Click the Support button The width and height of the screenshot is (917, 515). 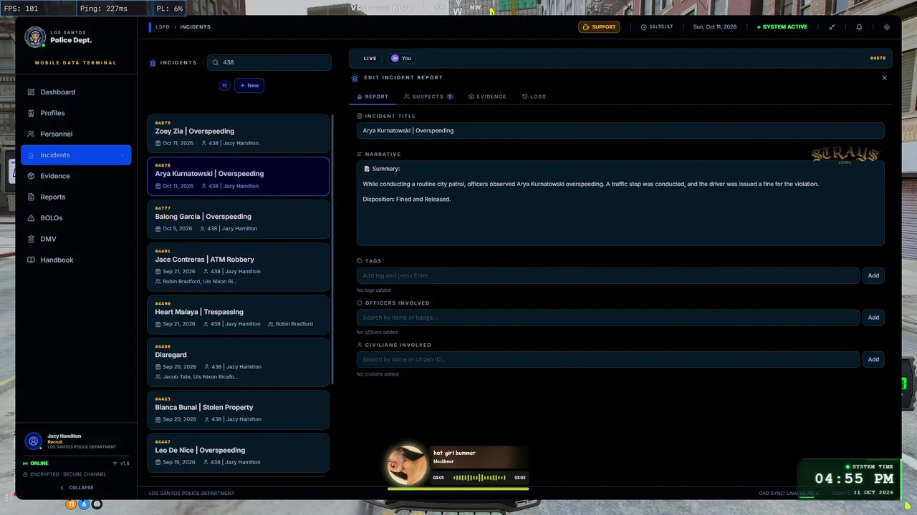[599, 27]
